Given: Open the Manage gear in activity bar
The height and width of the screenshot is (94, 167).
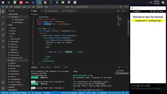Looking at the screenshot, I should [x=3, y=88].
